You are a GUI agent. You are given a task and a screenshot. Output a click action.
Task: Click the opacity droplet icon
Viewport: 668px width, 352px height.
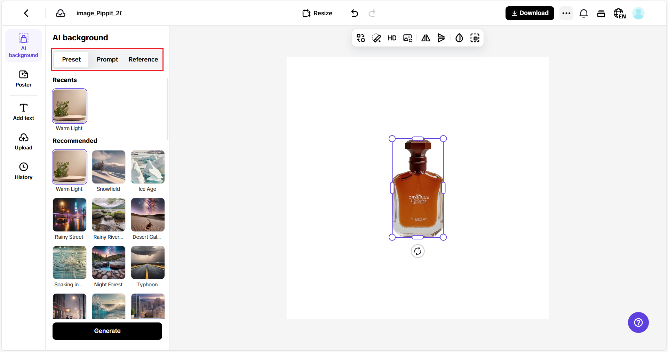click(x=459, y=38)
